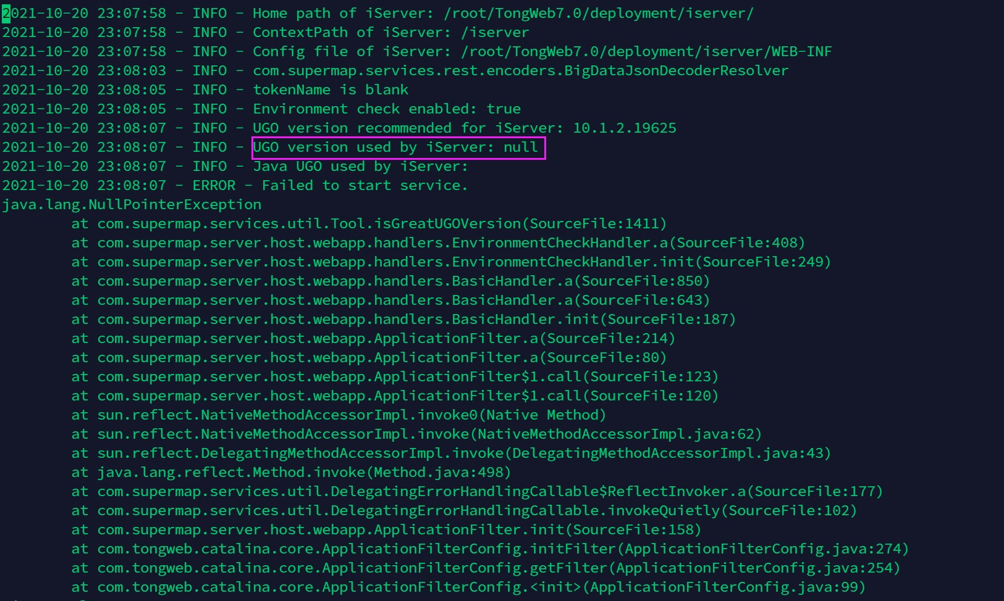Click the ApplicationFilter.init SourceFile:158 frame
Image resolution: width=1004 pixels, height=601 pixels.
pos(386,529)
